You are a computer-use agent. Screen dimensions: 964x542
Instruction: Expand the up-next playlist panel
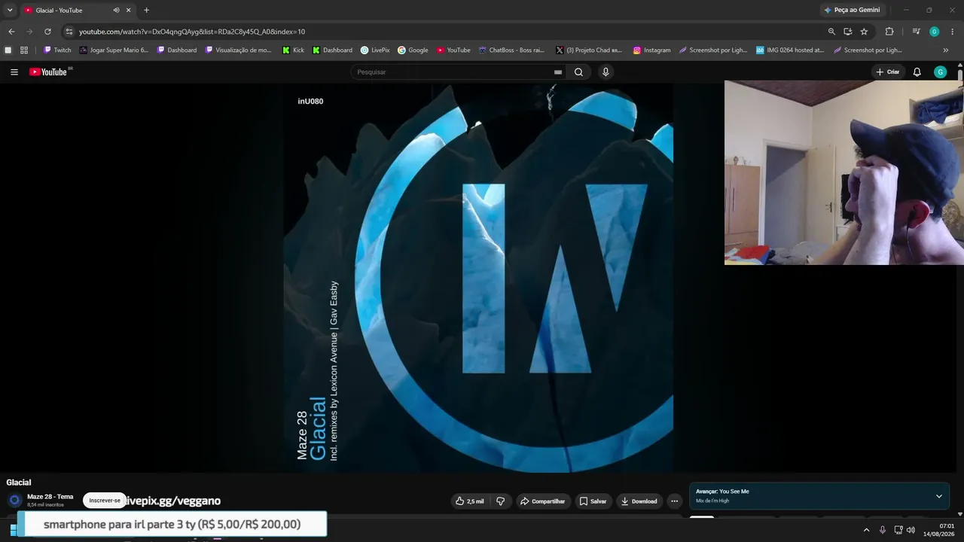(938, 496)
